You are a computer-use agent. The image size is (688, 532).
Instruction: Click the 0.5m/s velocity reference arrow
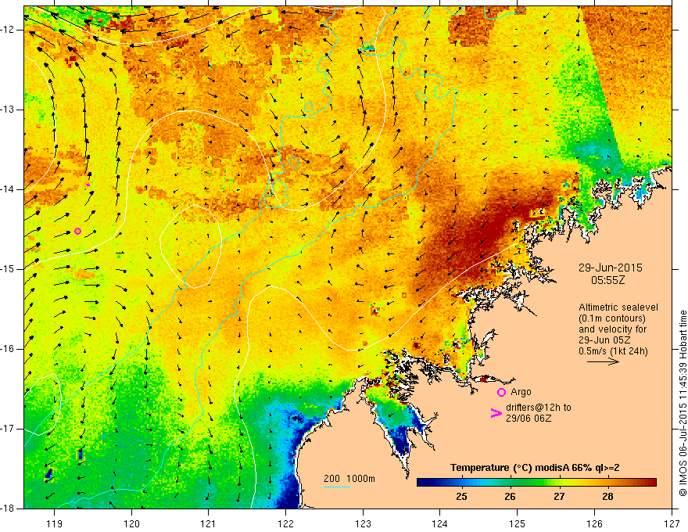(603, 361)
